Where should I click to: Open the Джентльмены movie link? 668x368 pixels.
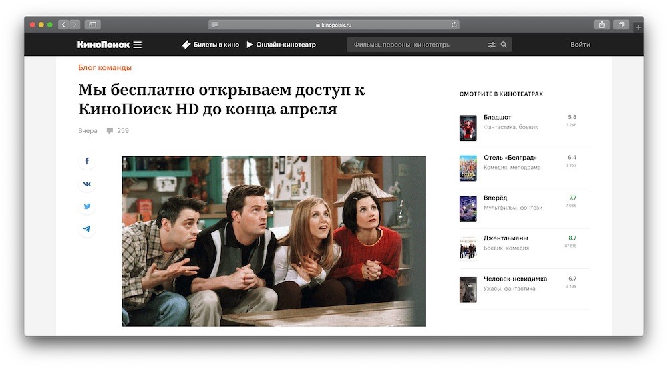click(506, 238)
